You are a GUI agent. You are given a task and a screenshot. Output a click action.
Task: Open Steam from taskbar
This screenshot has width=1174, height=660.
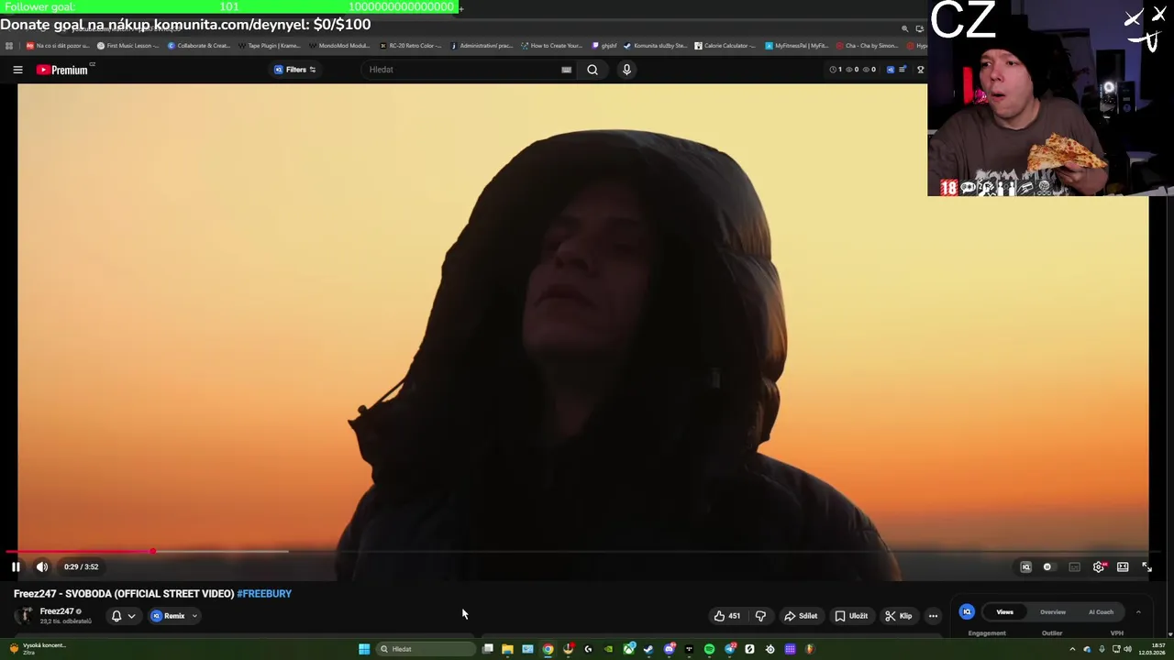pyautogui.click(x=648, y=649)
